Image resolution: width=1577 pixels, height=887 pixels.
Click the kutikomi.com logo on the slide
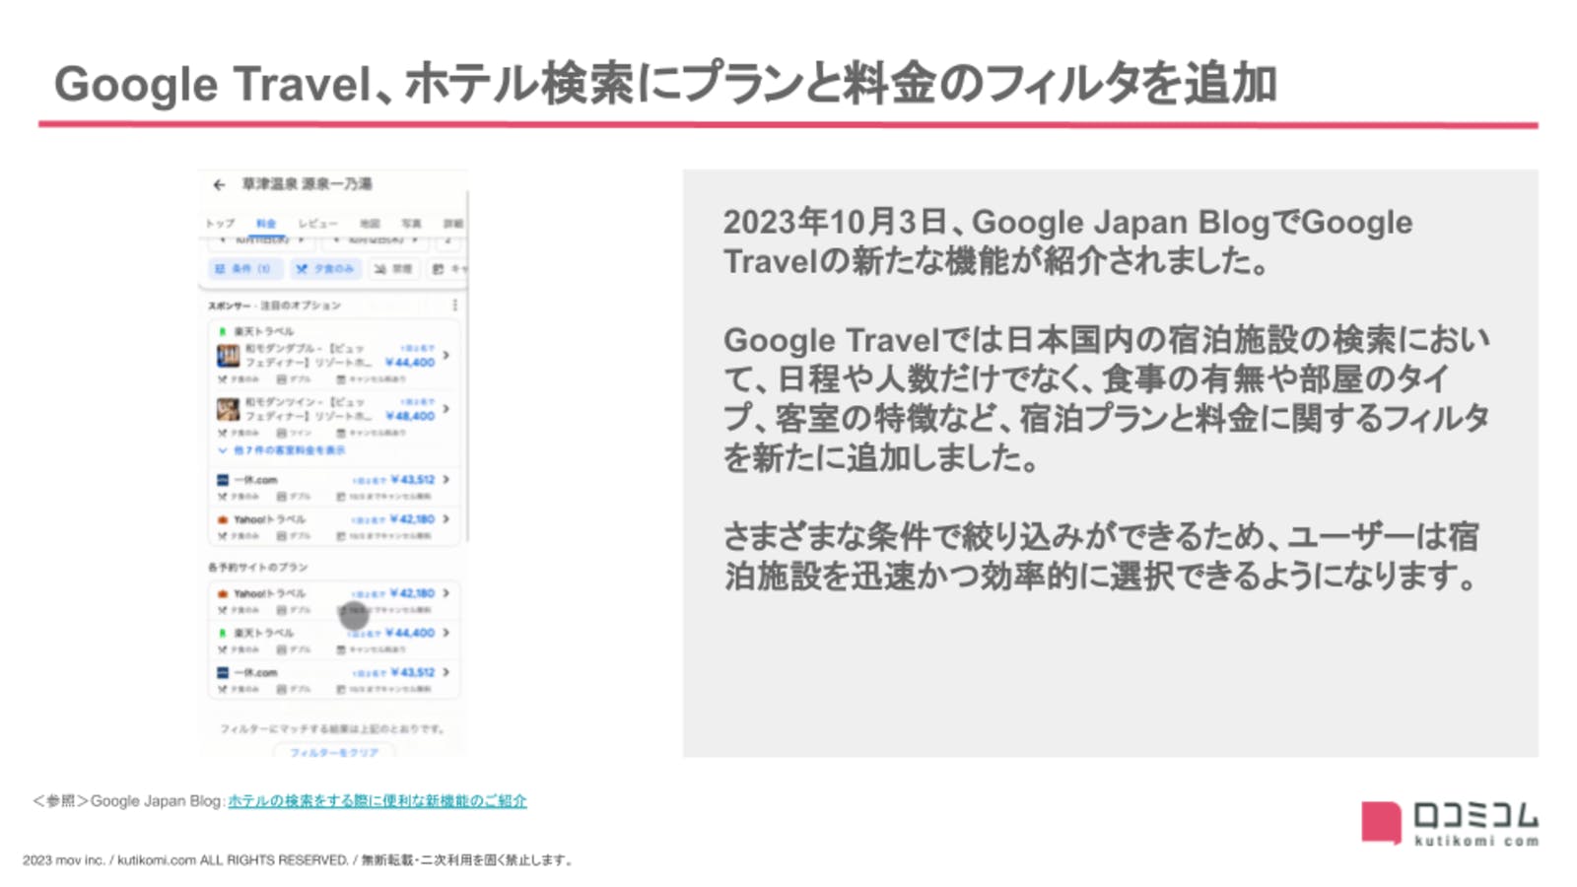pyautogui.click(x=1449, y=823)
